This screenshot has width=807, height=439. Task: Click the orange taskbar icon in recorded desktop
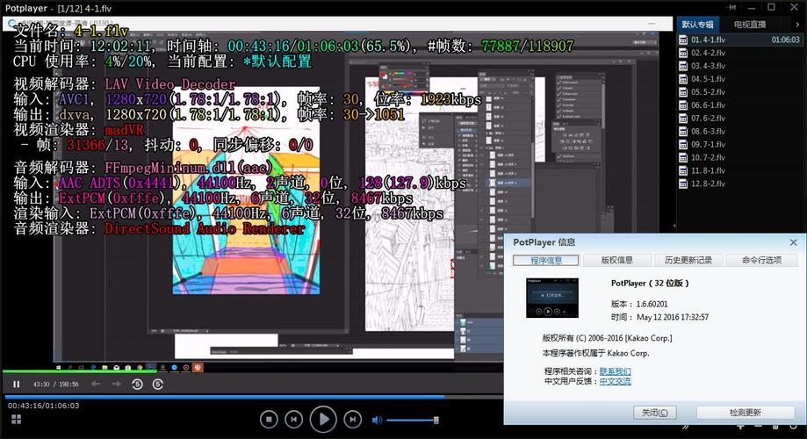pos(197,368)
